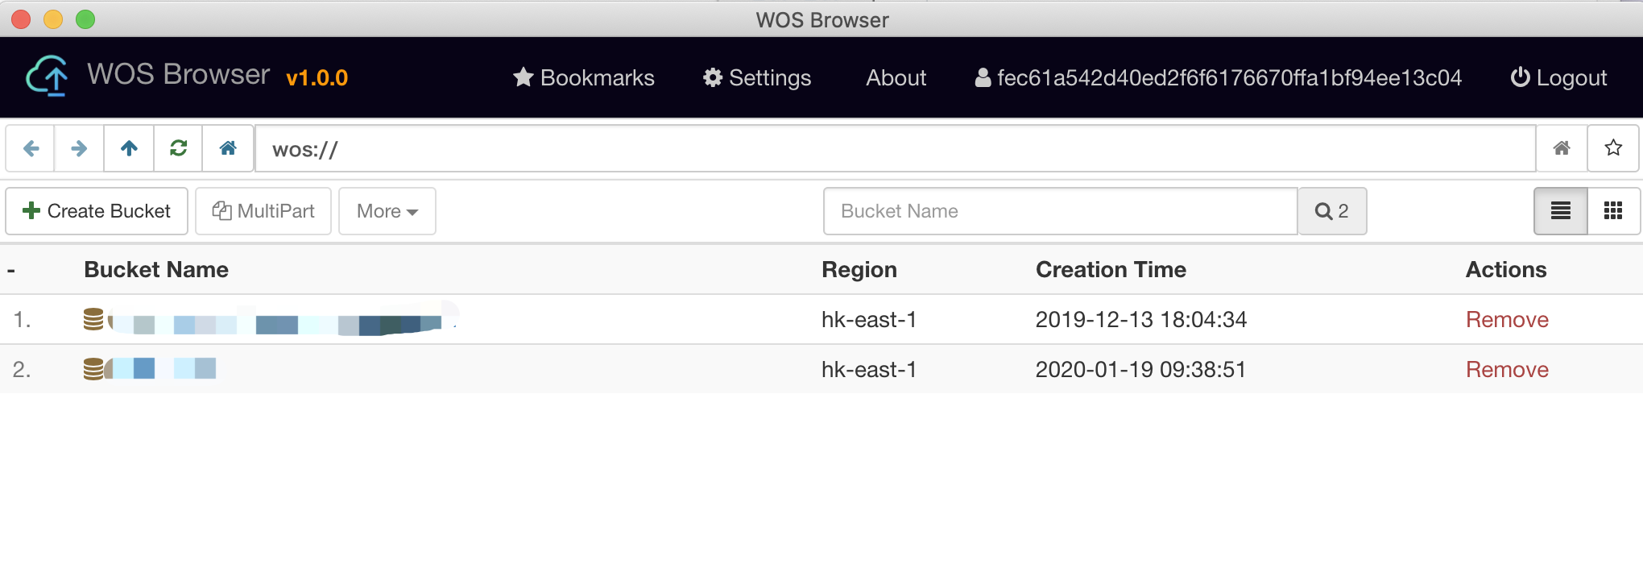Click the wos:// address bar
Screen dimensions: 1643x585
click(x=895, y=148)
